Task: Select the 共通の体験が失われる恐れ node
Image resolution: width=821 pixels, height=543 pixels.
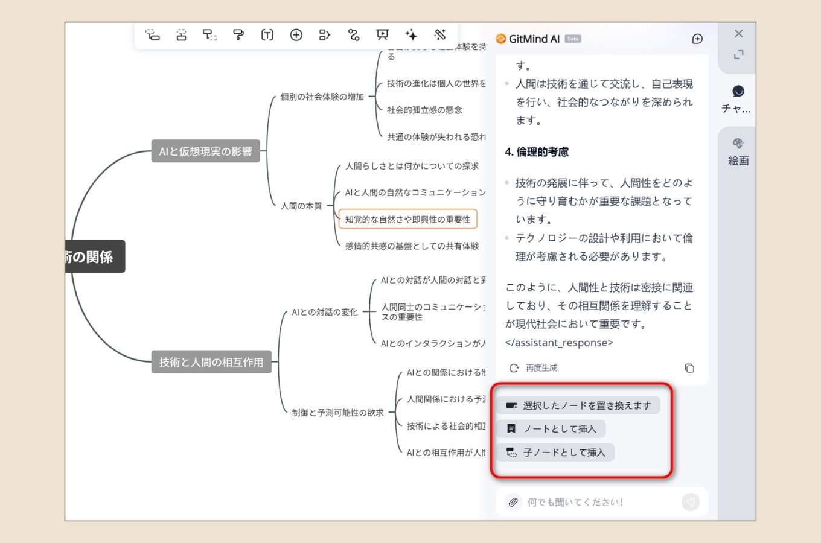Action: pyautogui.click(x=436, y=137)
